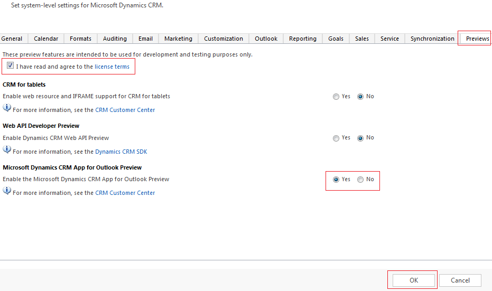Switch to the Sales tab
492x291 pixels.
(362, 39)
